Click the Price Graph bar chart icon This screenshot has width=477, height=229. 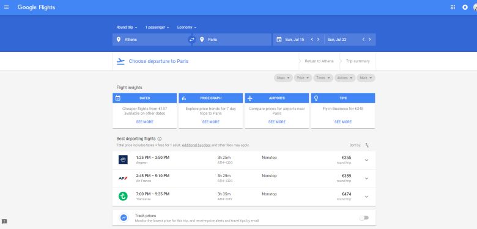click(x=184, y=98)
